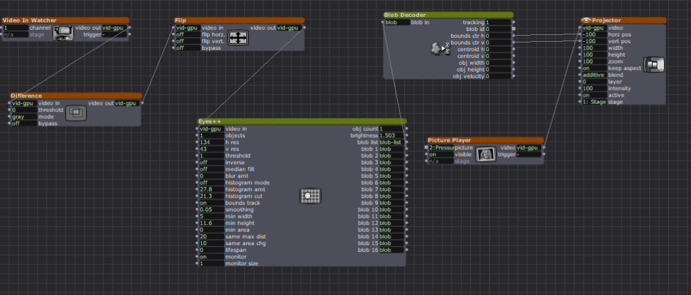Click the Flip actor arrows icon
This screenshot has width=691, height=295.
click(x=239, y=38)
